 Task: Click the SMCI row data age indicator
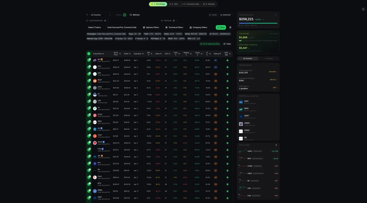click(227, 122)
